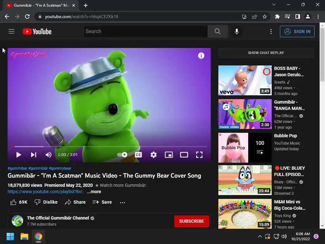Open a new browser tab

pyautogui.click(x=86, y=5)
